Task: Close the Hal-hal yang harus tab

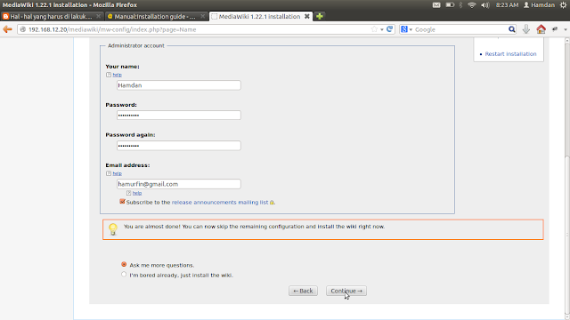Action: [98, 16]
